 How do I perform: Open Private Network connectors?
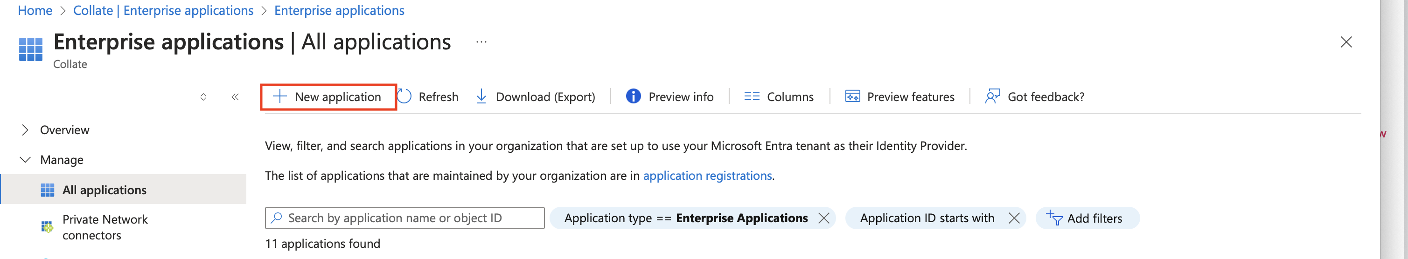click(x=105, y=227)
